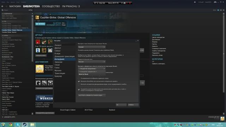
Task: Switch to list view icon
Action: click(221, 10)
